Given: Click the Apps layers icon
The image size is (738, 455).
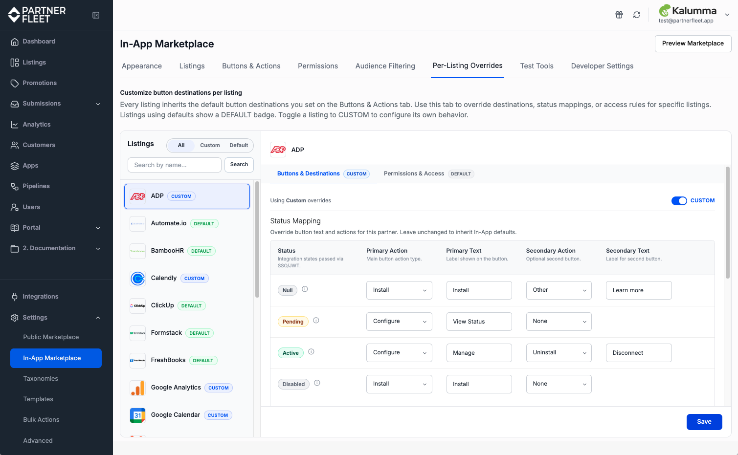Looking at the screenshot, I should (x=15, y=166).
